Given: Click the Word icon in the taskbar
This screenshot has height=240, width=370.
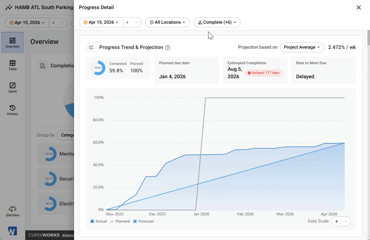Looking at the screenshot, I should click(x=12, y=231).
